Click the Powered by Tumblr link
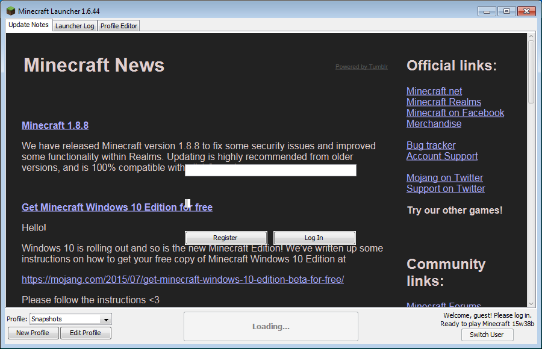This screenshot has height=349, width=542. pyautogui.click(x=361, y=67)
